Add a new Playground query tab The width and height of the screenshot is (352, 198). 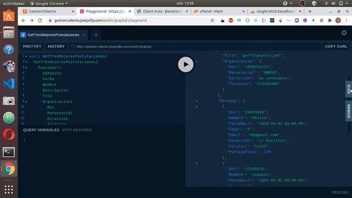tap(96, 35)
